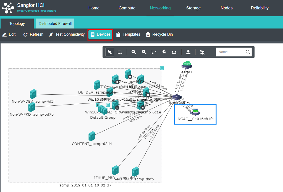Screen dimensions: 283x192
Task: Open the Templates list
Action: tap(128, 34)
